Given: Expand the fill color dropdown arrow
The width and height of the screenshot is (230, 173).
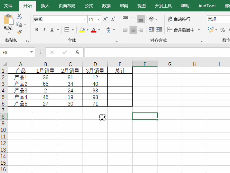Looking at the screenshot, I should point(87,30).
